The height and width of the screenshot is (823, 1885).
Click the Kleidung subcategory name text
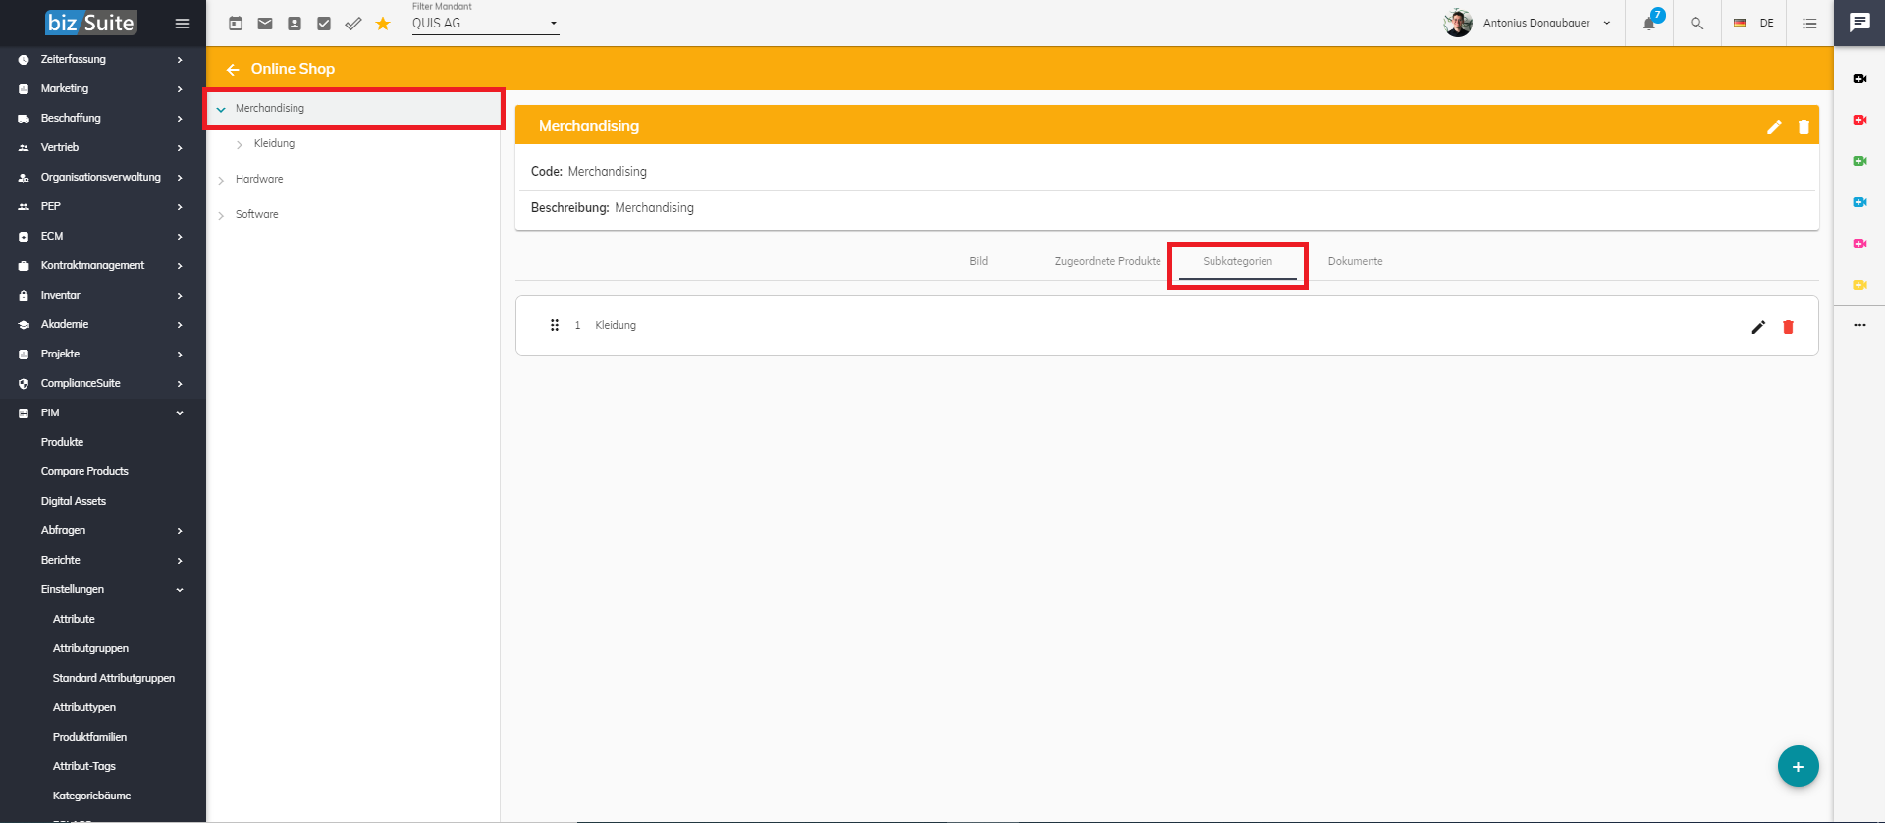(x=616, y=325)
